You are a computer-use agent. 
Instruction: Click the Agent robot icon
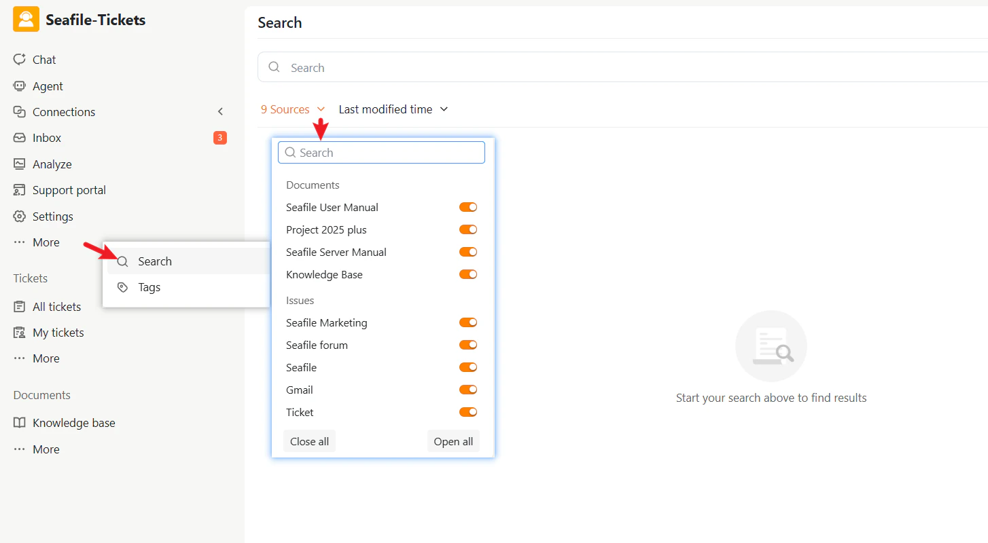[20, 86]
